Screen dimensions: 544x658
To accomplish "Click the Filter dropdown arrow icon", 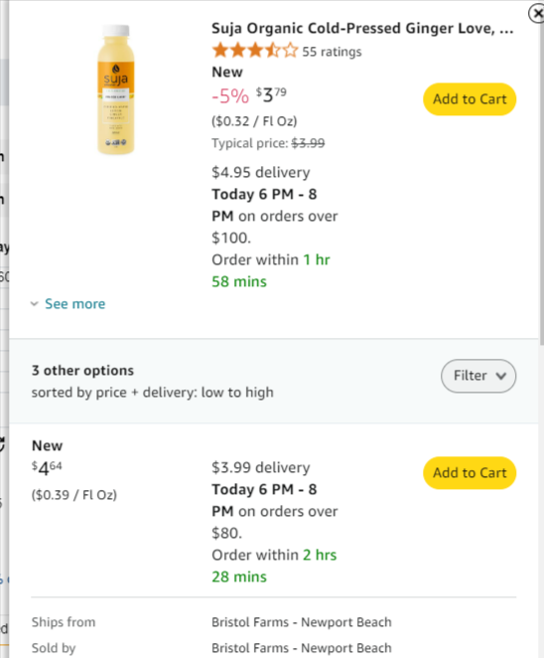I will (x=501, y=376).
